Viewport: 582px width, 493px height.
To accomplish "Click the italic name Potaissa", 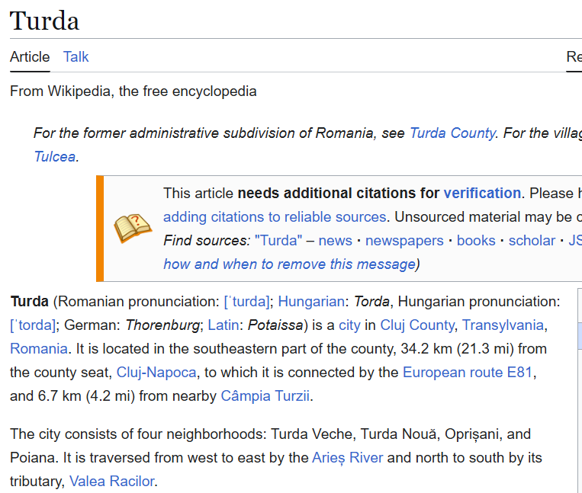I will click(275, 325).
